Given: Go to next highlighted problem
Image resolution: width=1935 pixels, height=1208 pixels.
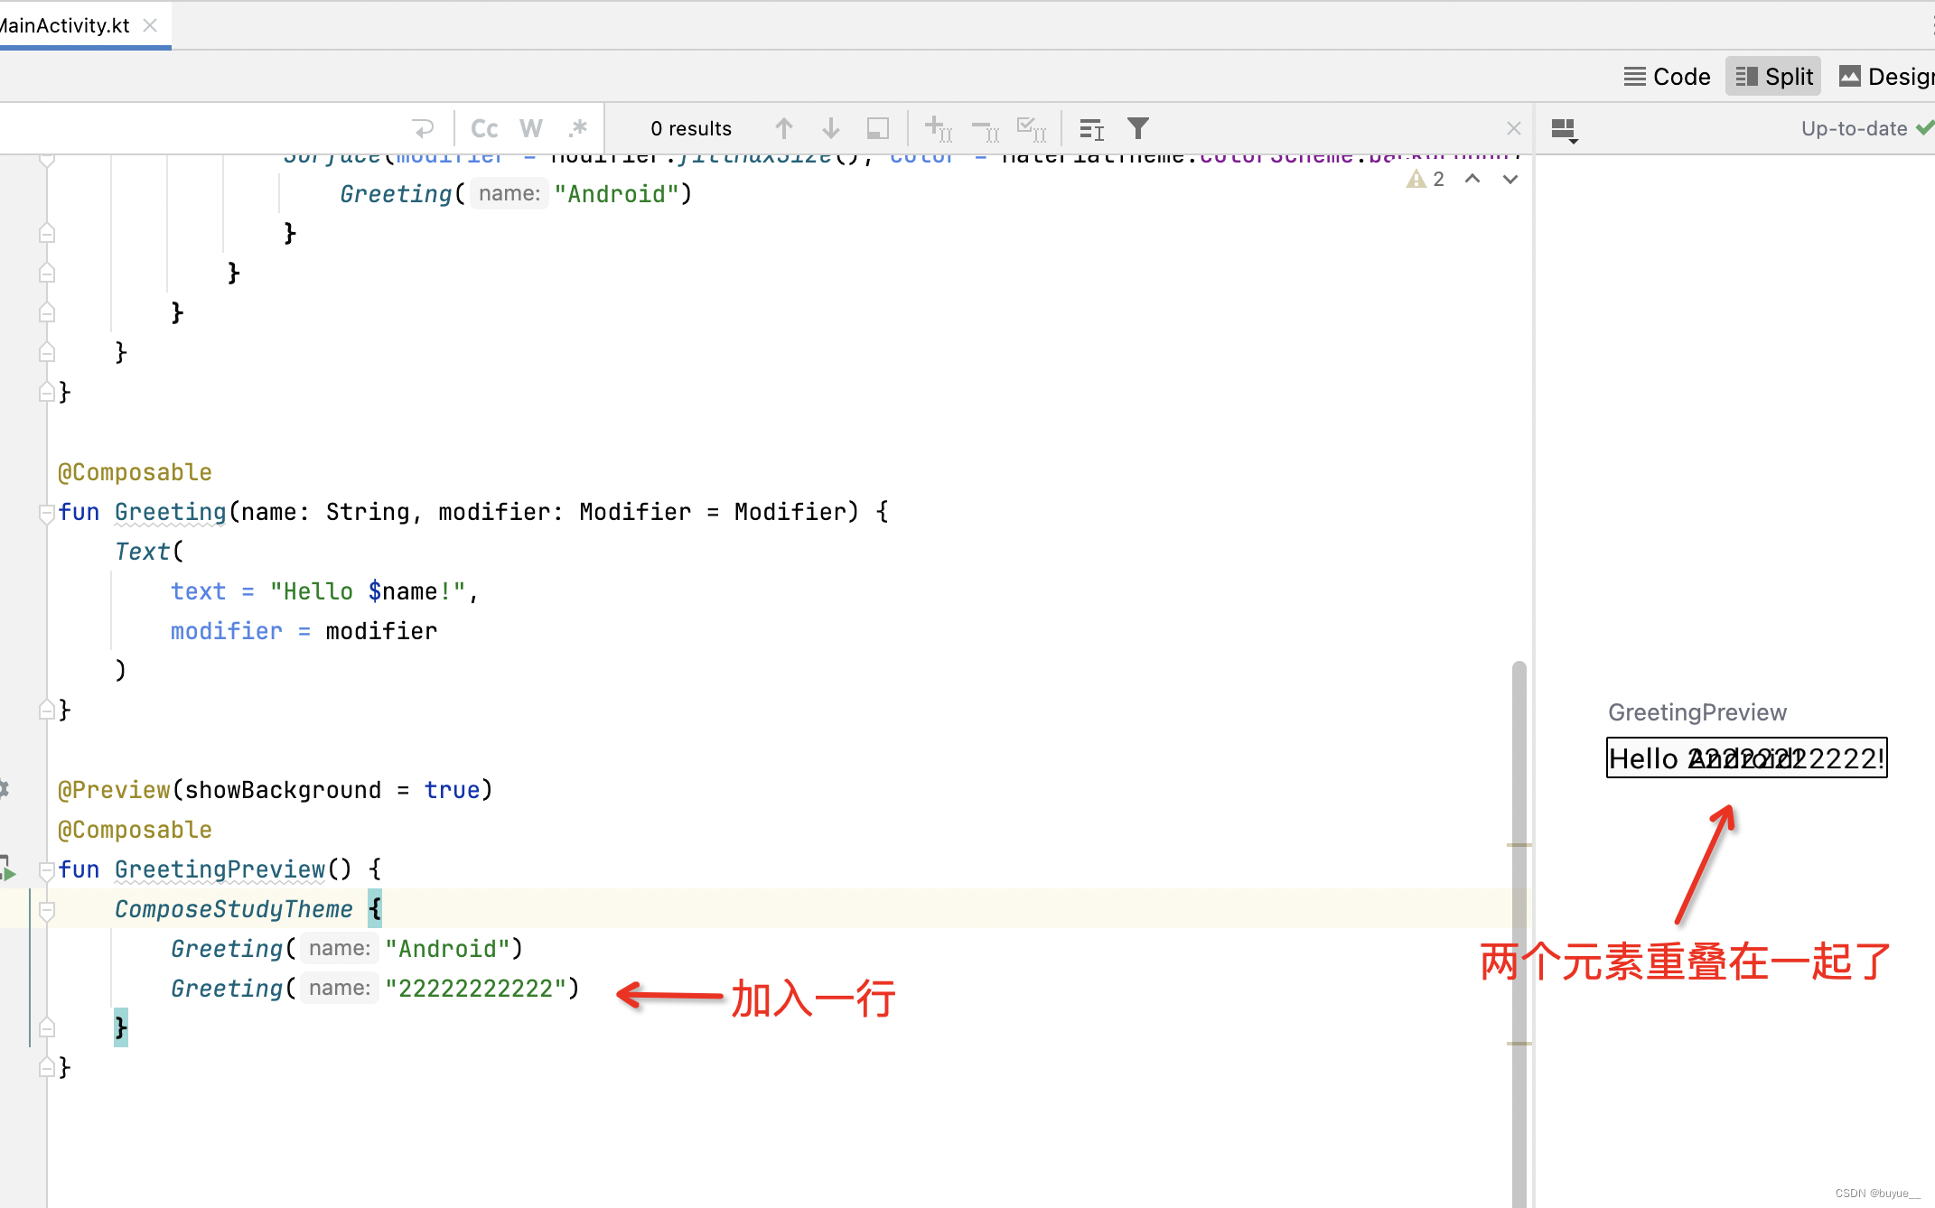Looking at the screenshot, I should (x=1510, y=179).
